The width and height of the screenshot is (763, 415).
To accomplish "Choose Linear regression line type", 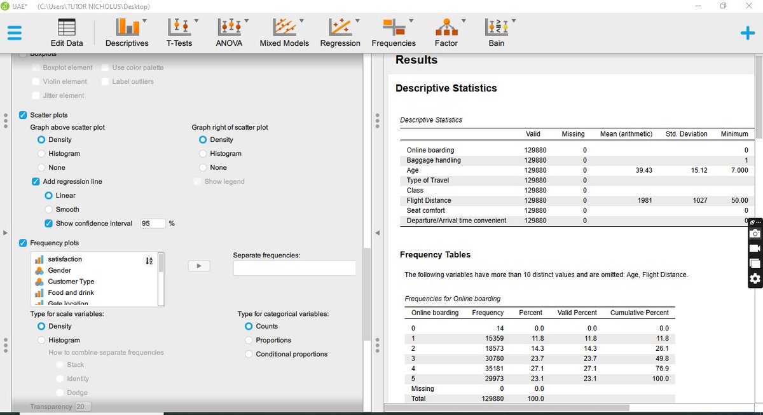I will 49,196.
